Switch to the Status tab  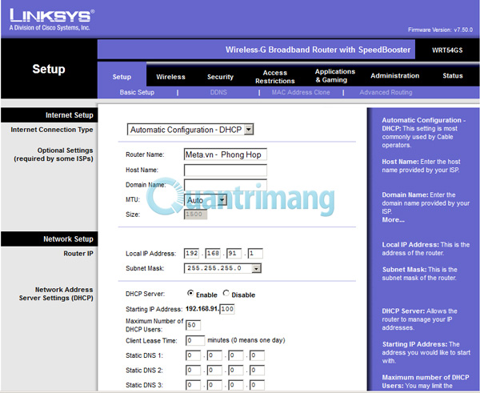click(453, 76)
